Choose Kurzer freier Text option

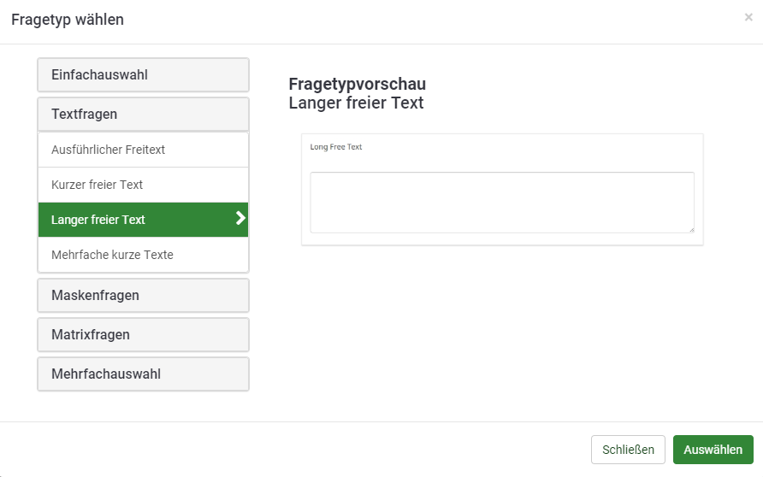pyautogui.click(x=143, y=185)
